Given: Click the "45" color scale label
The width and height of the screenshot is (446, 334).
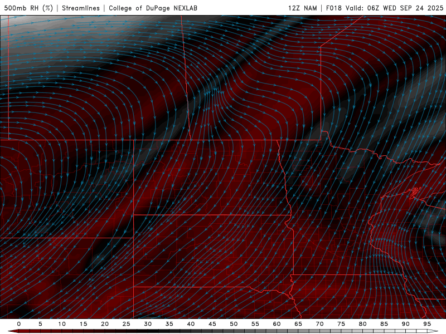Looking at the screenshot, I should (212, 324).
